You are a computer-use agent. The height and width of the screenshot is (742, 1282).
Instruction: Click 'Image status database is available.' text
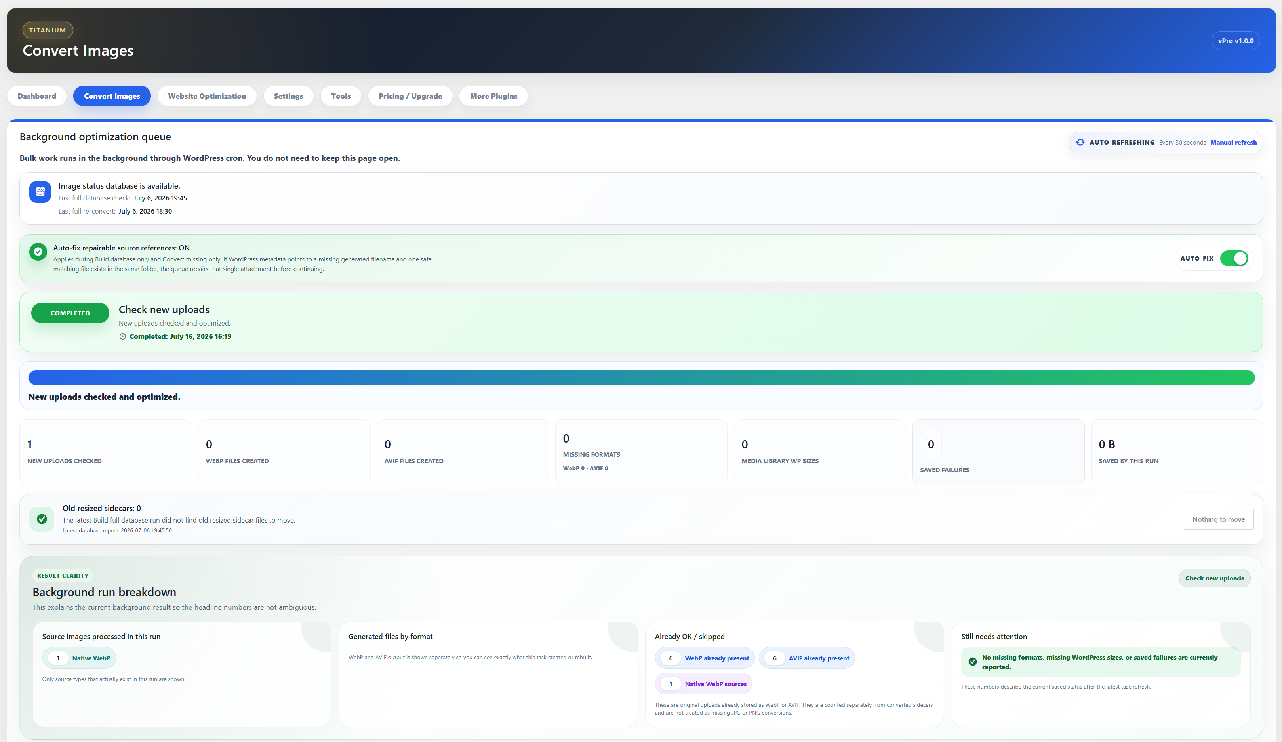coord(119,186)
